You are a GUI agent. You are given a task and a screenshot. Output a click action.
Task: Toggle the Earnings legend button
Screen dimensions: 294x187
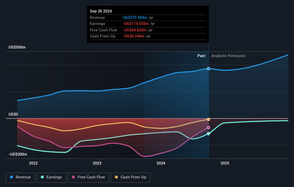(x=51, y=177)
